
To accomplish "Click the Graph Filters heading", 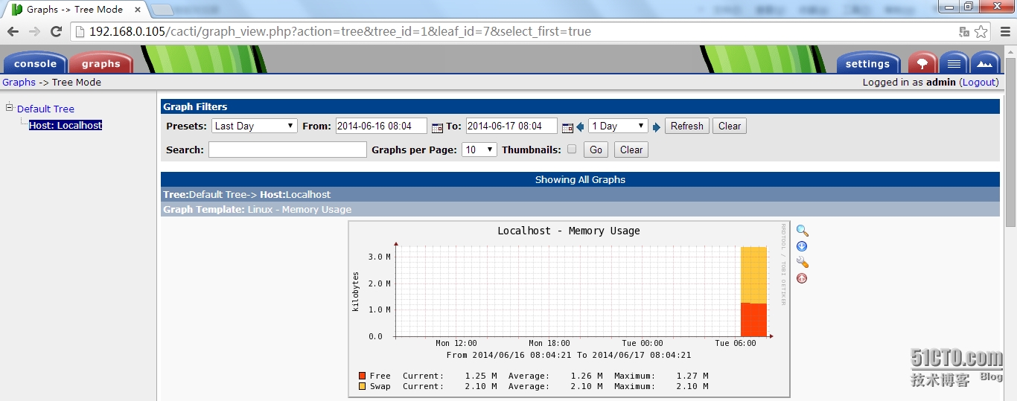I will pyautogui.click(x=195, y=106).
